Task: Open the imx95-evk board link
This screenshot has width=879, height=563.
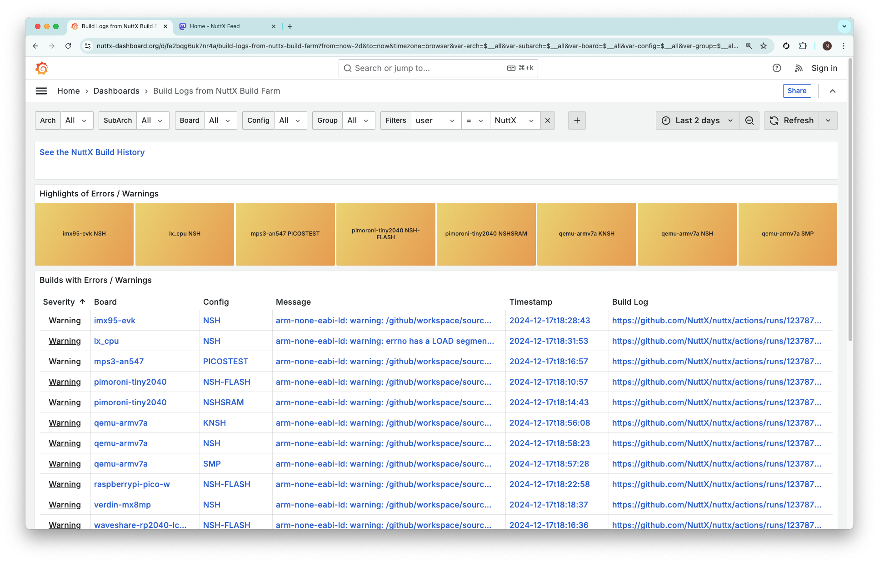Action: click(x=115, y=321)
